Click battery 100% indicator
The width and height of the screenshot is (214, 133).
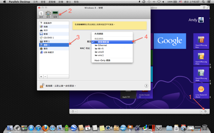pyautogui.click(x=172, y=2)
